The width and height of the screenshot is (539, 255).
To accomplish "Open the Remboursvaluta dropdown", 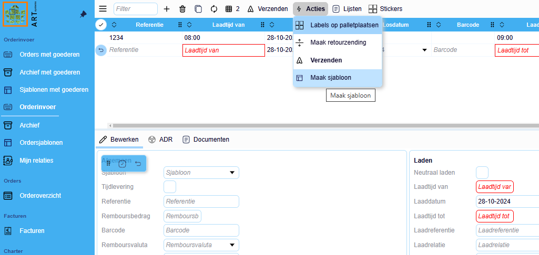I will [x=232, y=245].
